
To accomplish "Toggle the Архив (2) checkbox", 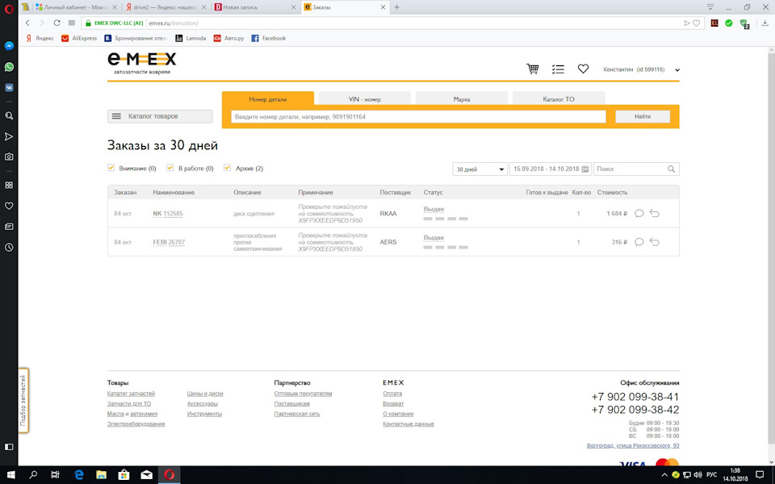I will (228, 168).
